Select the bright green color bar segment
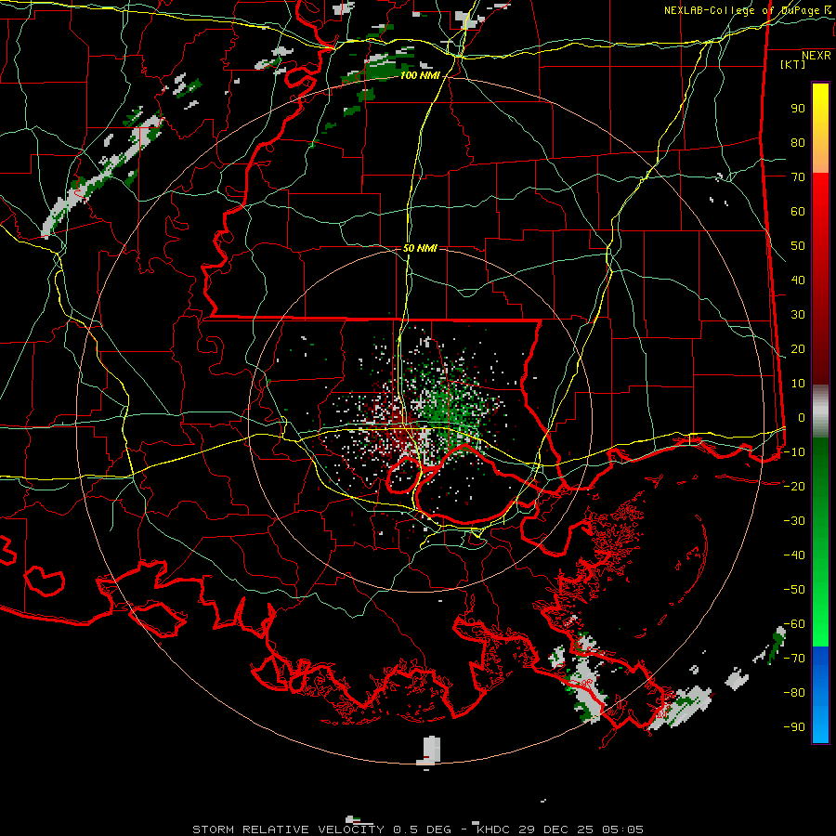This screenshot has height=836, width=836. 821,613
